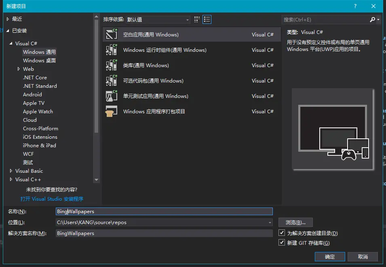
Task: Toggle 为解决方案创建目录 checkbox
Action: point(282,233)
